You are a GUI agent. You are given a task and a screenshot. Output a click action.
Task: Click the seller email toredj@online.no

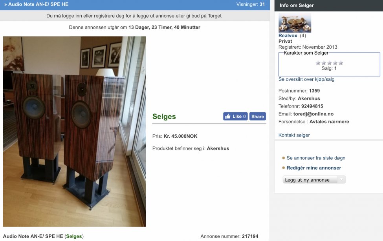(x=313, y=114)
